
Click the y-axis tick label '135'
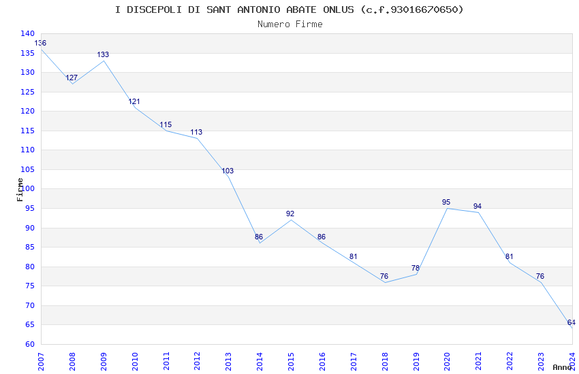click(x=28, y=54)
